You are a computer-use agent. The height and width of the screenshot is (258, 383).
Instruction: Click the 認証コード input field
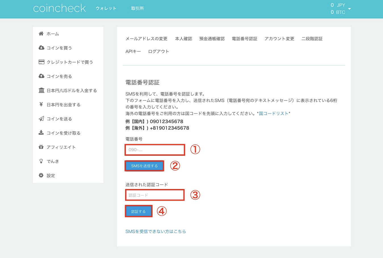[x=155, y=195]
